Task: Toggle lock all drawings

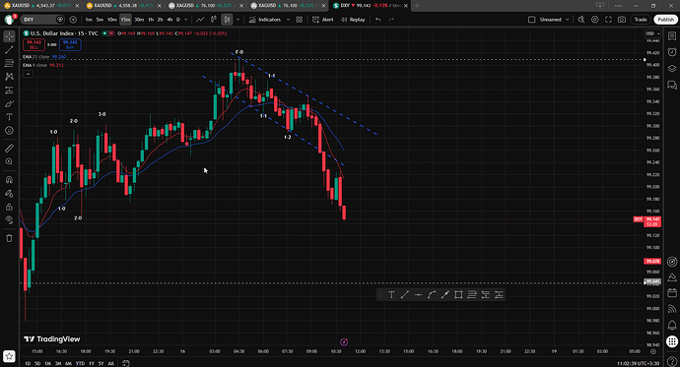Action: [9, 207]
